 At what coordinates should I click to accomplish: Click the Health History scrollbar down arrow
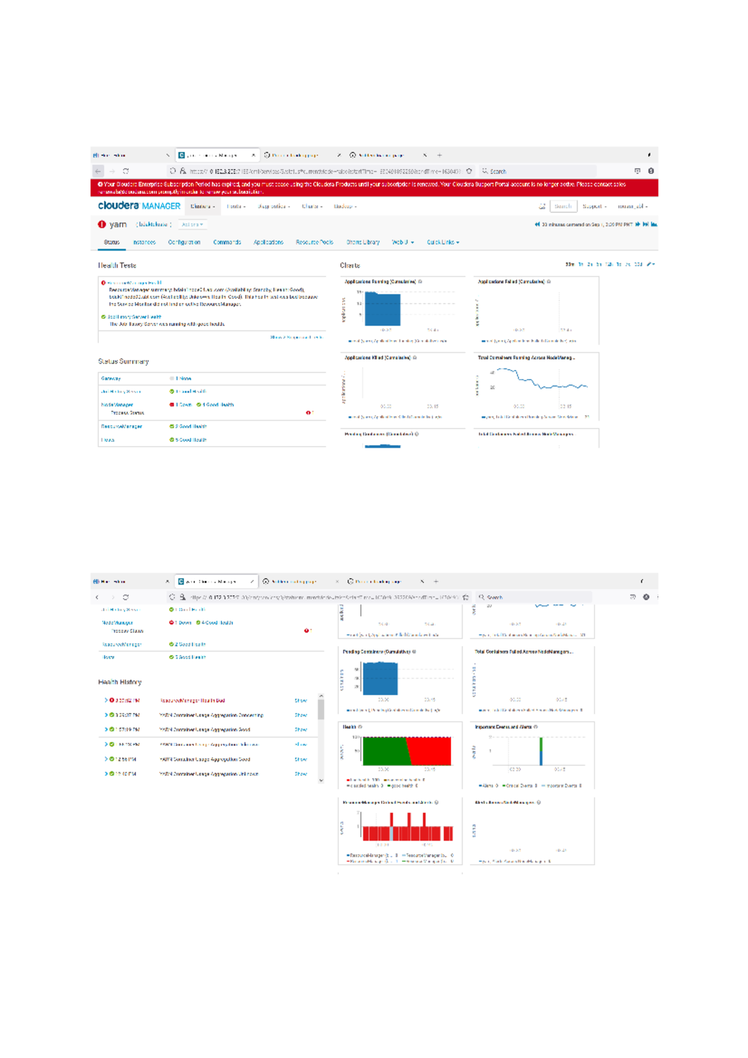(321, 780)
